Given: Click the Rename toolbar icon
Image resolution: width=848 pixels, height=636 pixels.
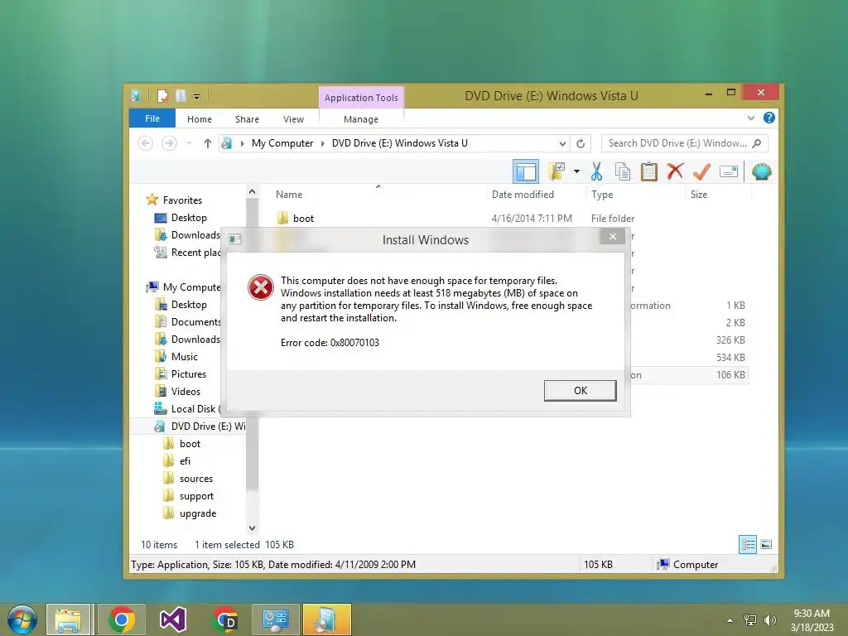Looking at the screenshot, I should (729, 172).
